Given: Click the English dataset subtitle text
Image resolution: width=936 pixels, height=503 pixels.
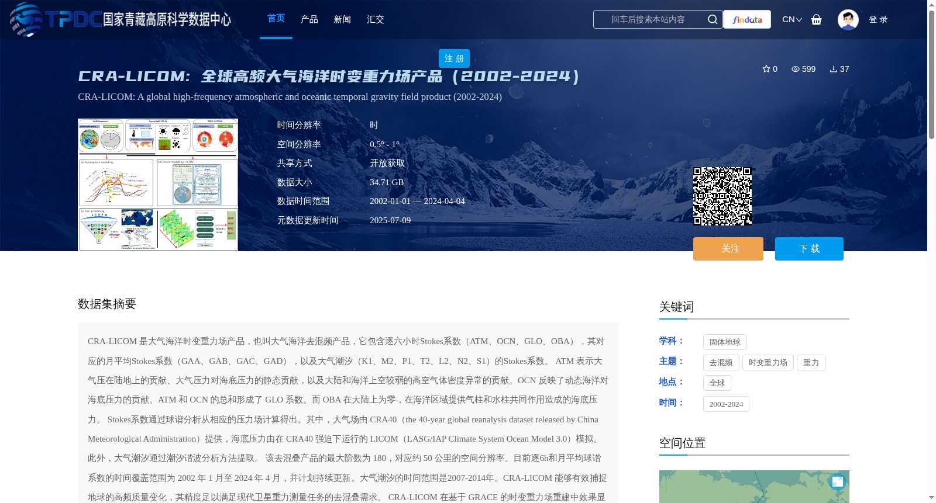Looking at the screenshot, I should click(x=290, y=97).
